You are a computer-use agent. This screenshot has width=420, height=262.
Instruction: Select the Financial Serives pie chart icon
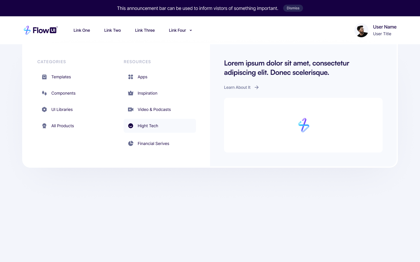(x=131, y=144)
